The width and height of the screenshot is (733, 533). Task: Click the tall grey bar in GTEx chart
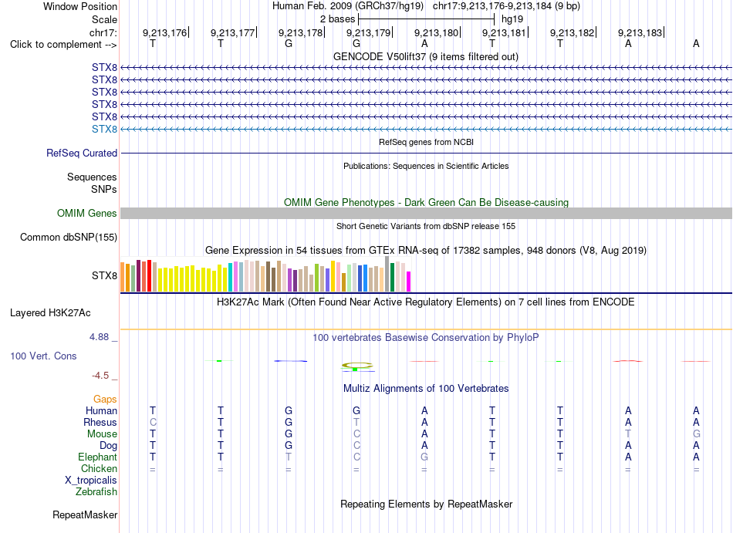(x=387, y=274)
